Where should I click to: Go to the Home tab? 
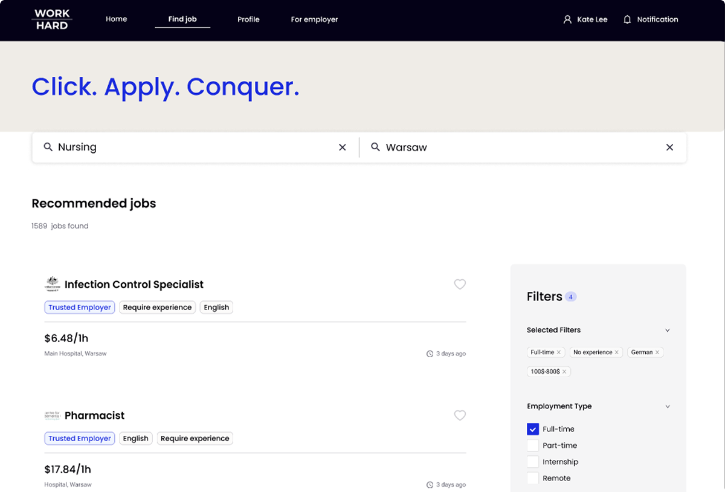[116, 19]
